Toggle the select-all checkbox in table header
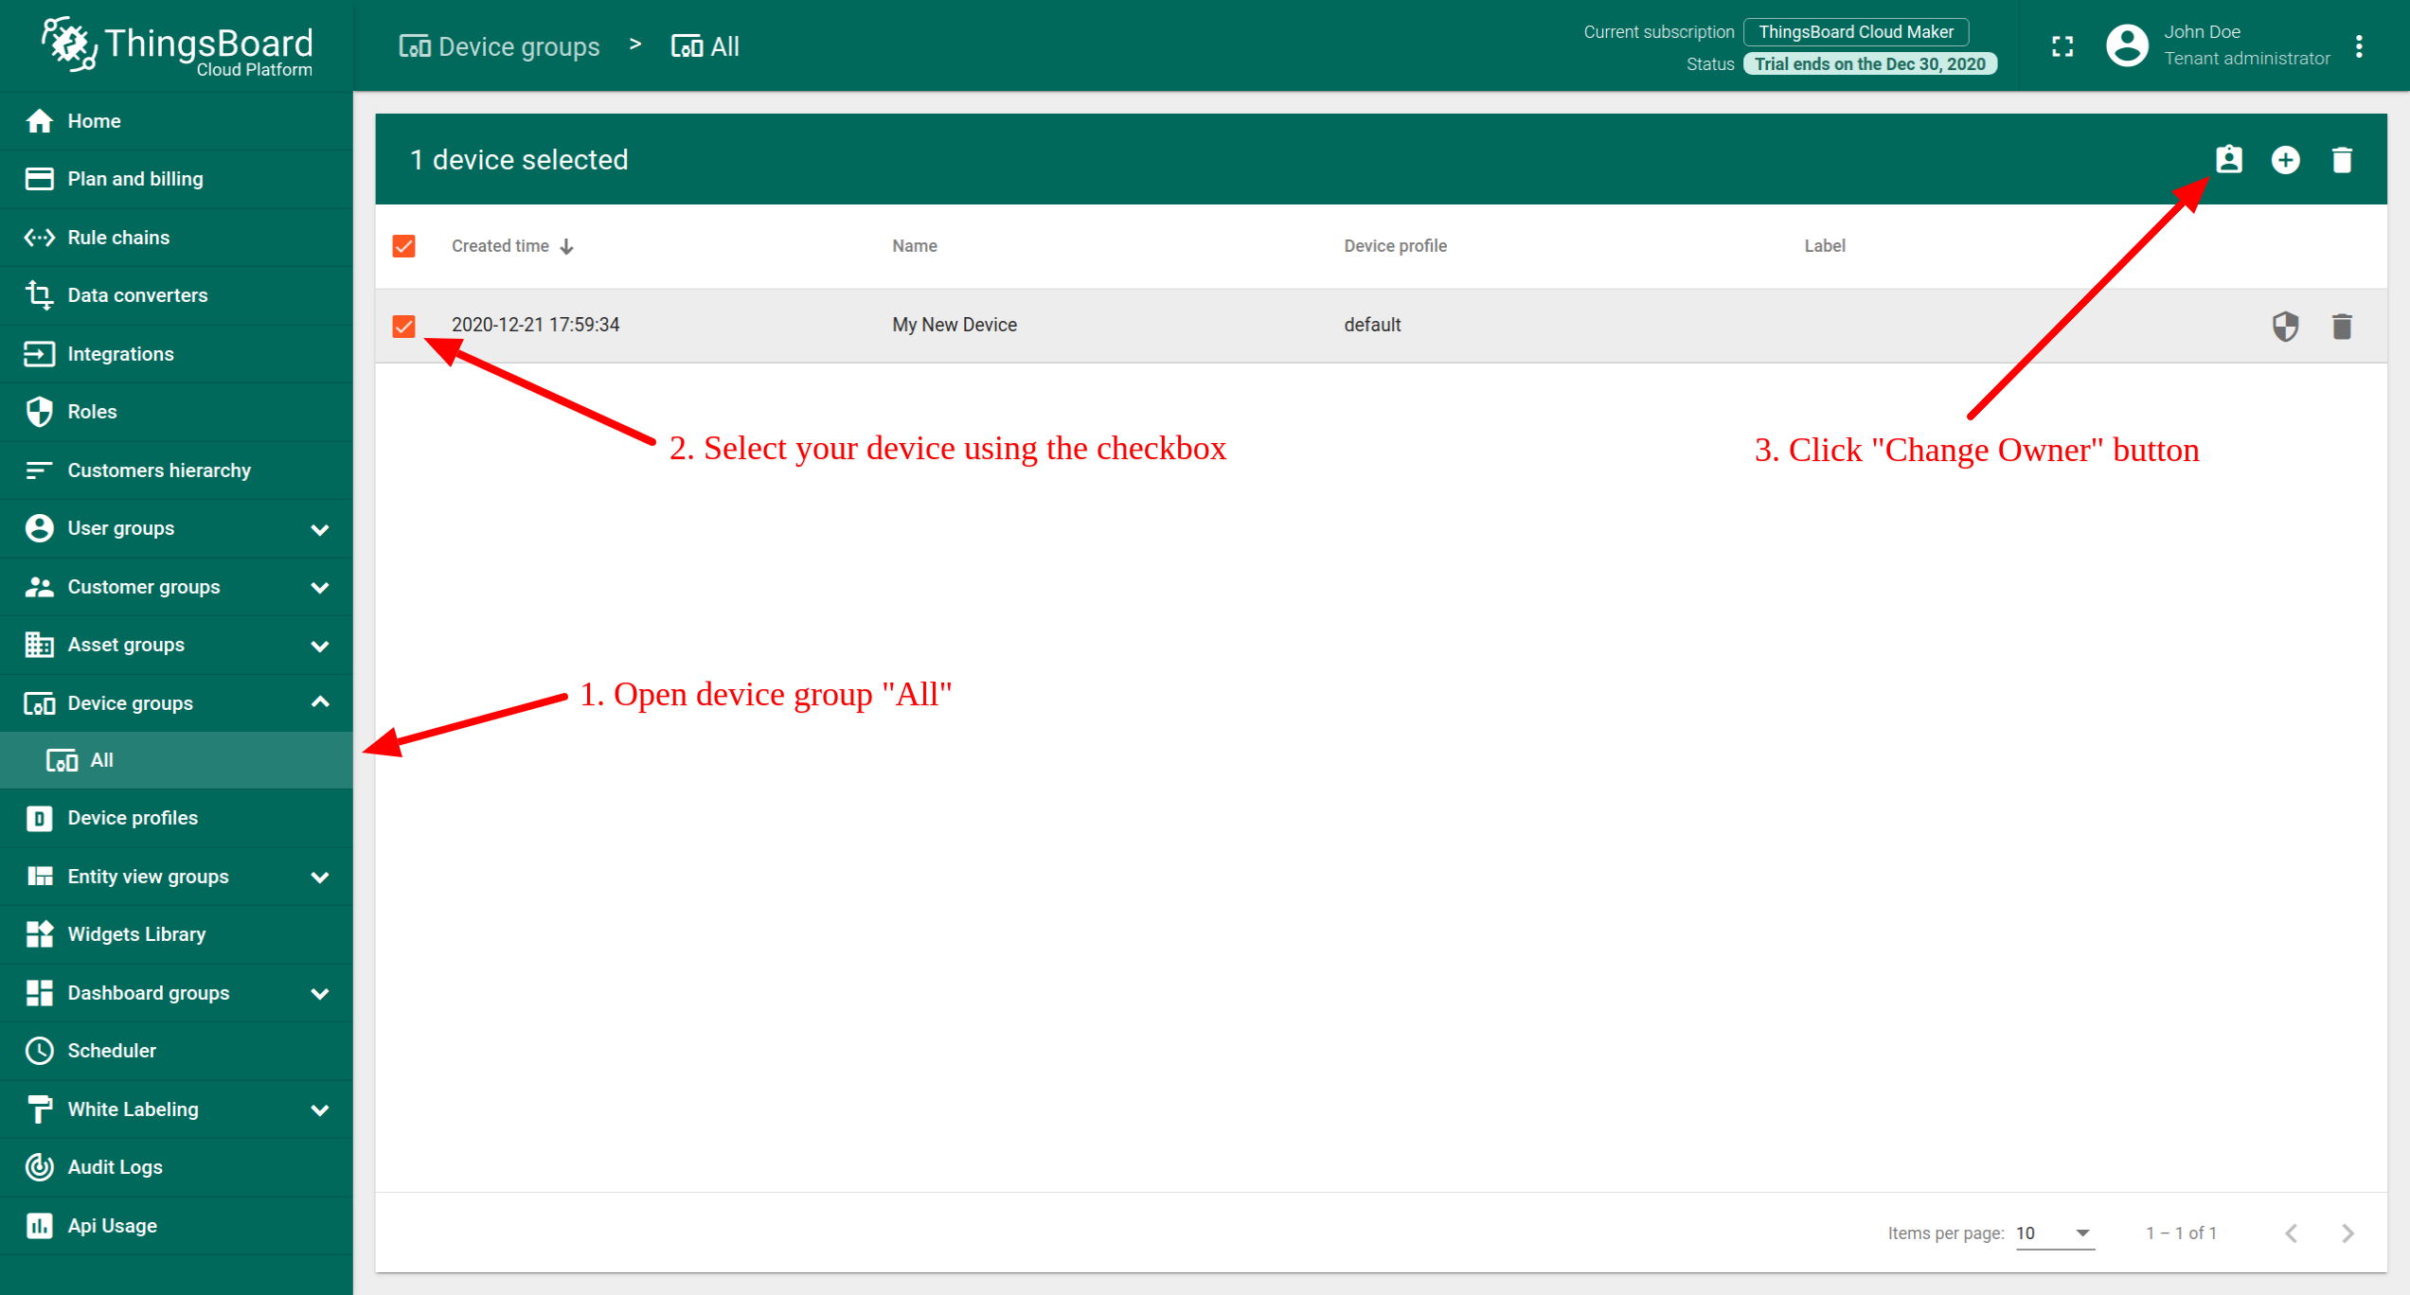 click(404, 246)
